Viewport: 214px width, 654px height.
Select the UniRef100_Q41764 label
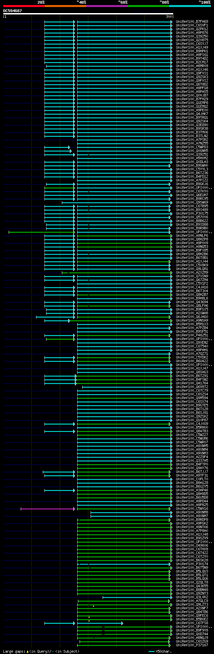tap(192, 383)
